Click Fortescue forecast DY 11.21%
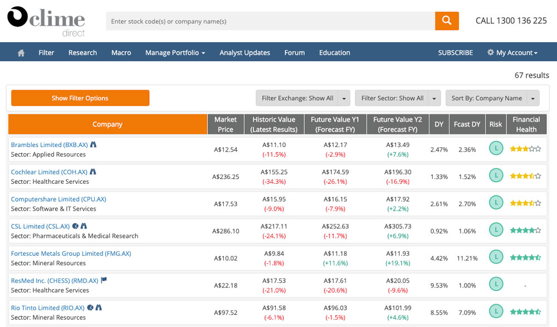 [467, 258]
